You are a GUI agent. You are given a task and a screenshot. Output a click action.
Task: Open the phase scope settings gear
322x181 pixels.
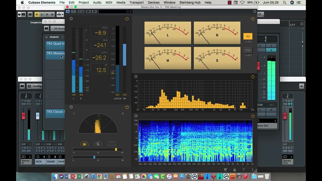click(71, 107)
